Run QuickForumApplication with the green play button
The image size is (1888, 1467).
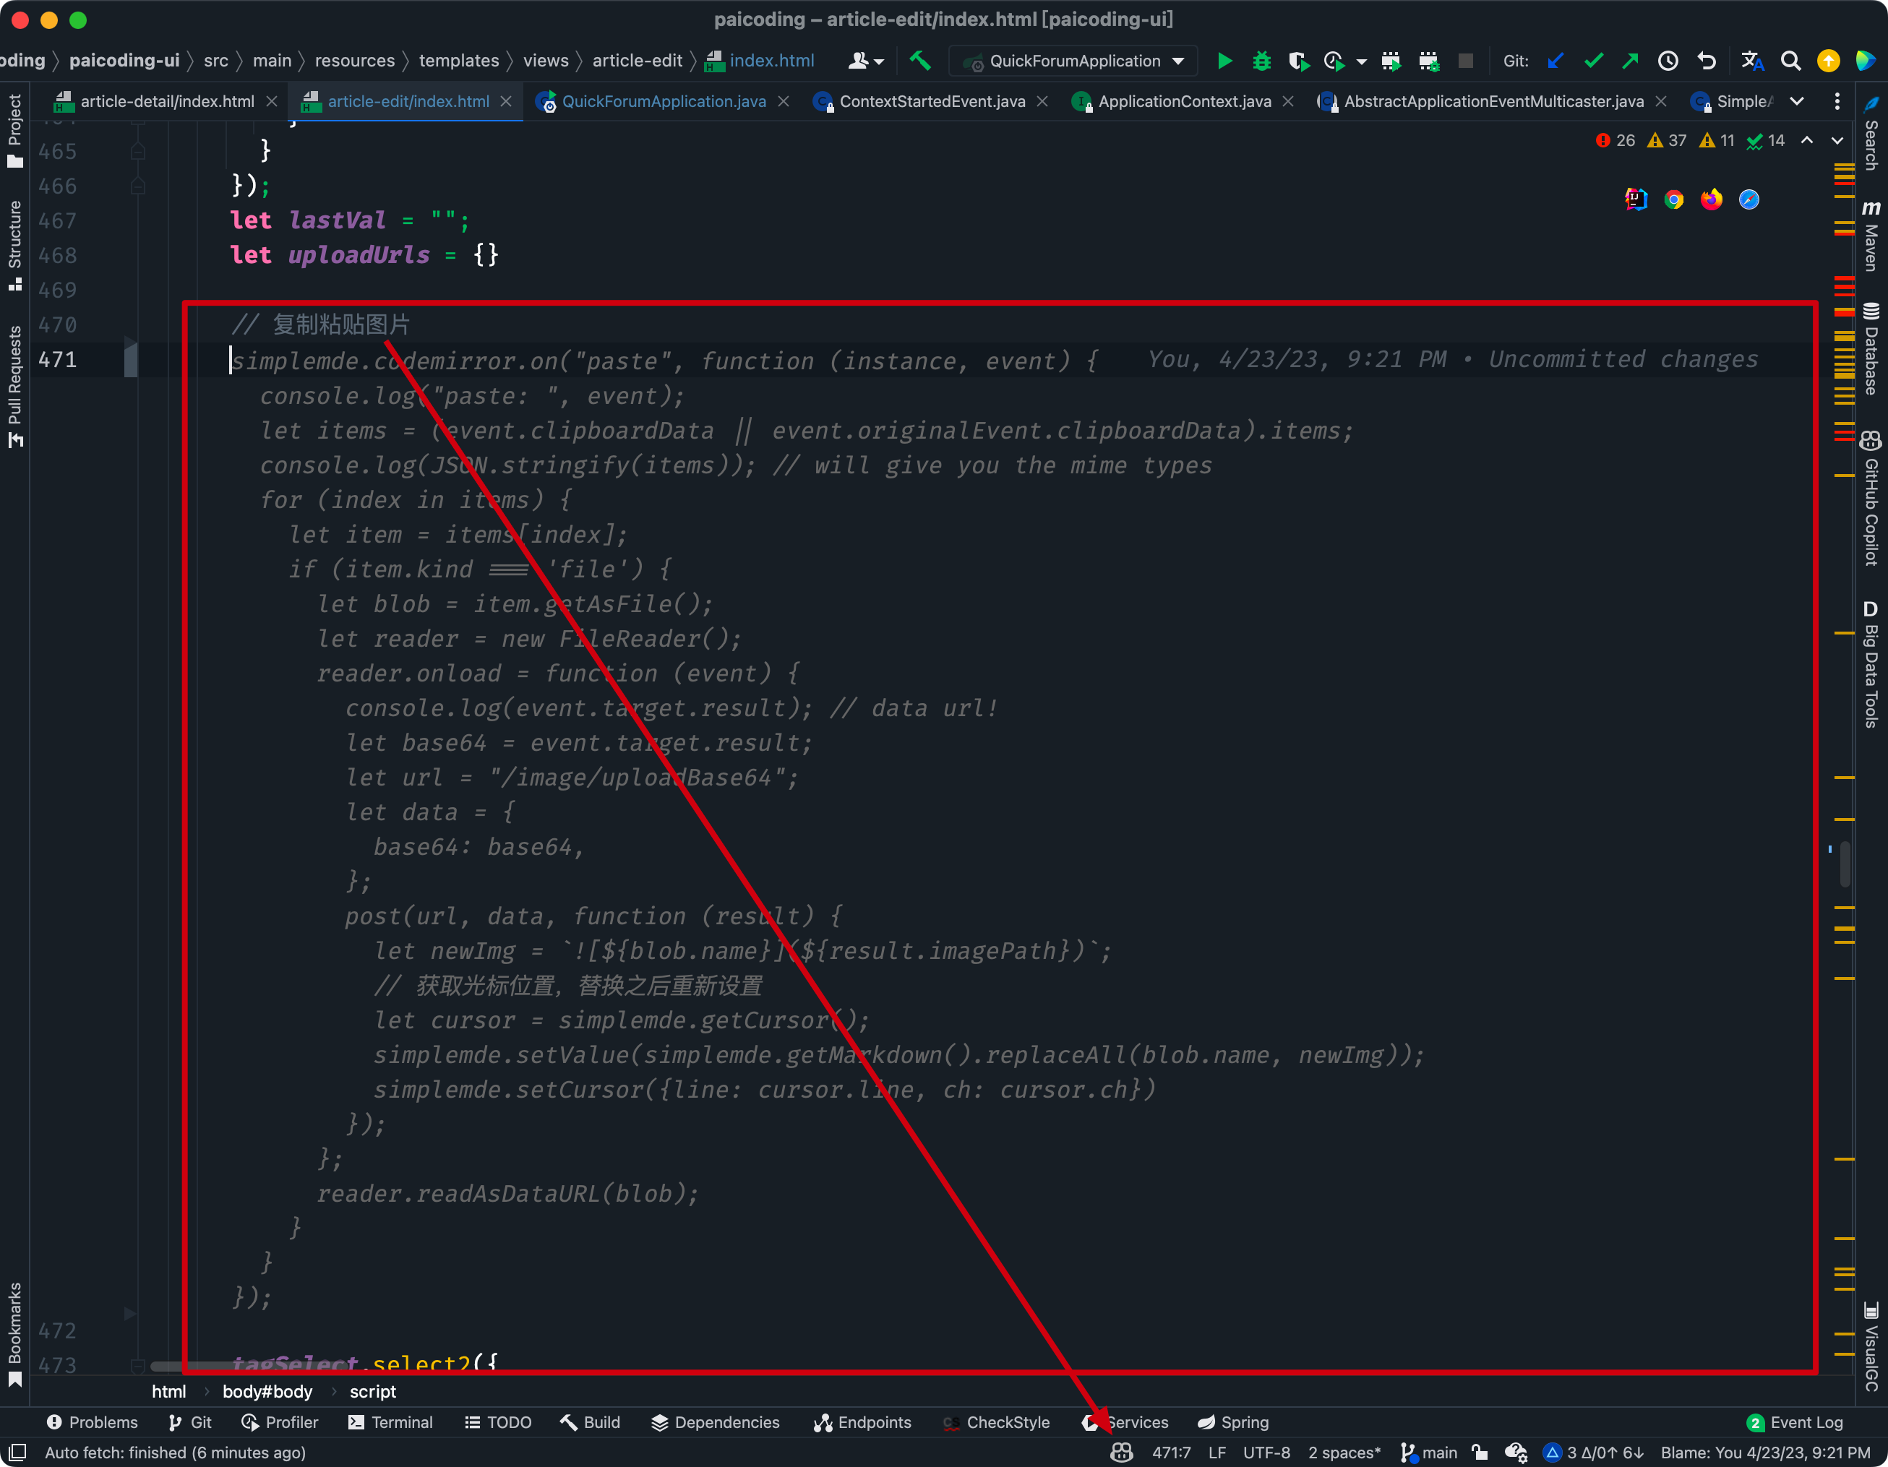click(x=1224, y=61)
